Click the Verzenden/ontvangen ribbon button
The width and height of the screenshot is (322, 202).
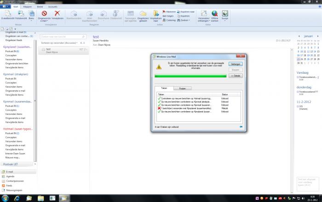204,16
